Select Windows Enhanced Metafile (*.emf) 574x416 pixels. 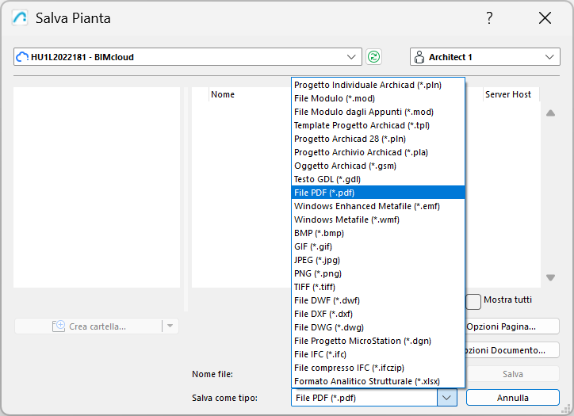pyautogui.click(x=378, y=206)
